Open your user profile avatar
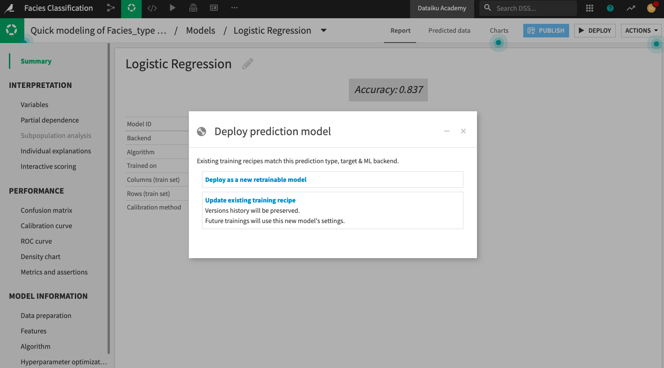Viewport: 664px width, 368px height. point(651,8)
